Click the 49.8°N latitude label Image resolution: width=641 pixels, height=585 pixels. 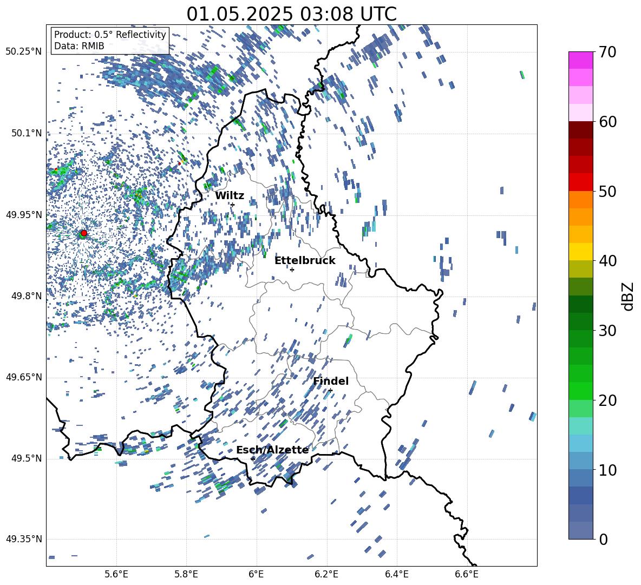coord(26,296)
